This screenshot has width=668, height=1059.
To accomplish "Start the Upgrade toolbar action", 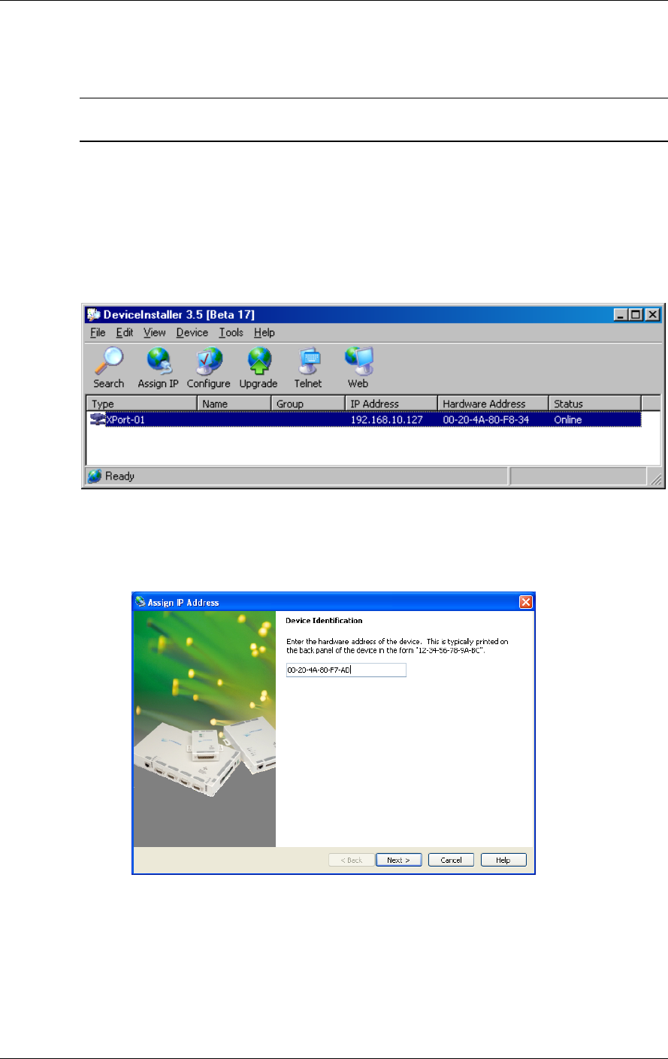I will coord(258,368).
